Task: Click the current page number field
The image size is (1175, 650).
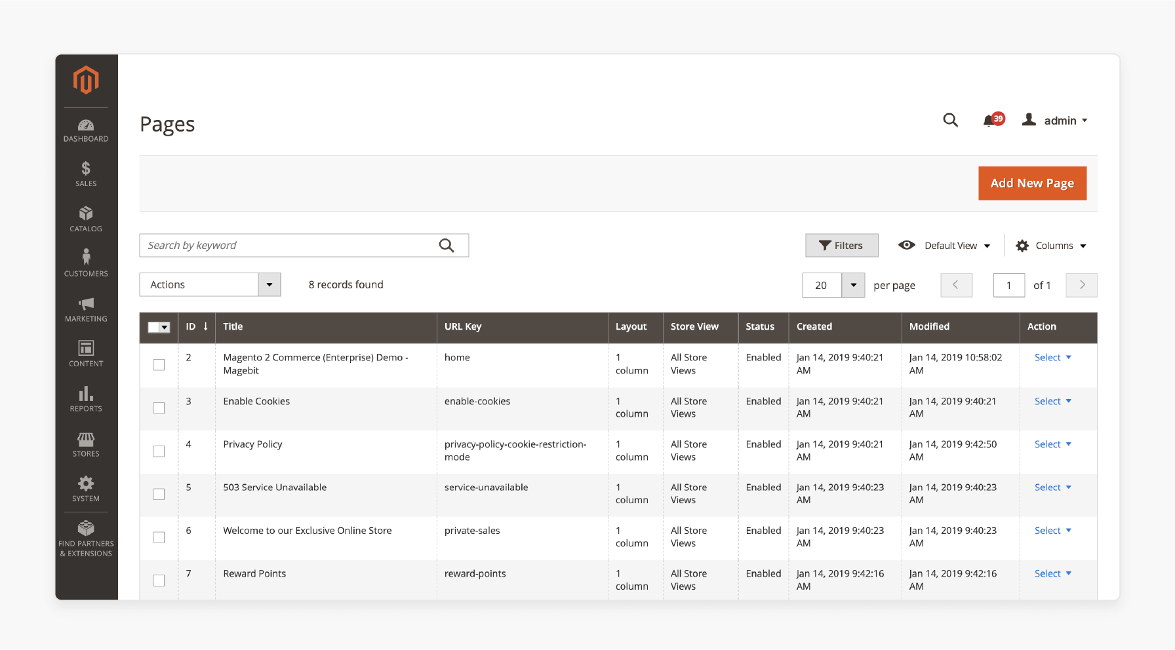Action: click(x=1009, y=285)
